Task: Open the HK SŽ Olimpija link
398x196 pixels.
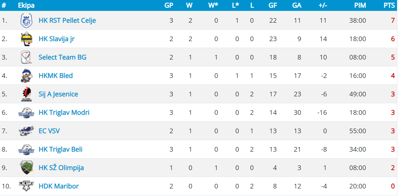Action: pos(61,168)
